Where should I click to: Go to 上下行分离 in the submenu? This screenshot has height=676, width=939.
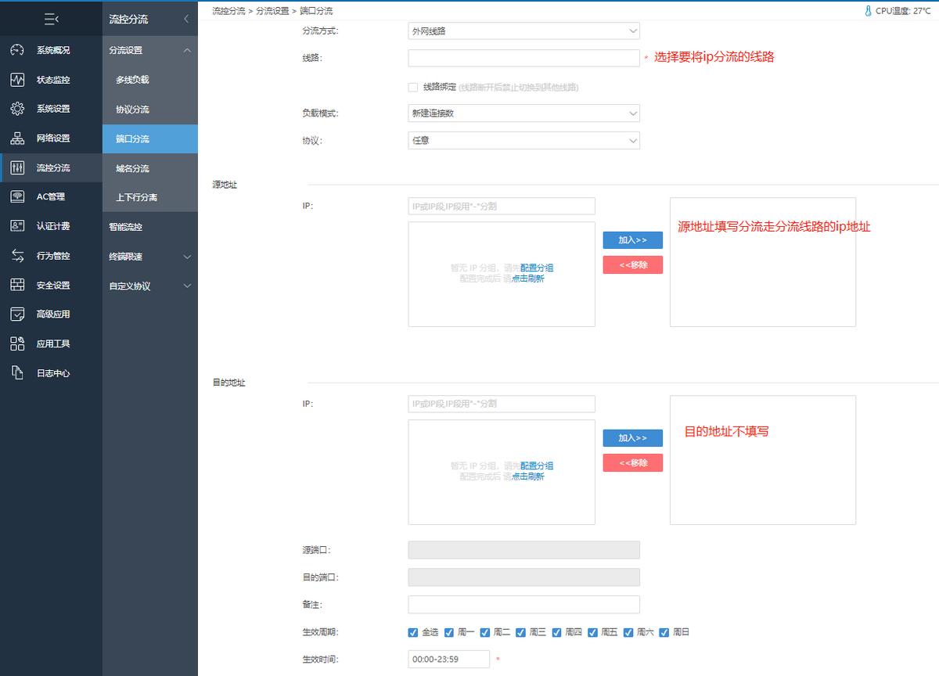(x=136, y=197)
